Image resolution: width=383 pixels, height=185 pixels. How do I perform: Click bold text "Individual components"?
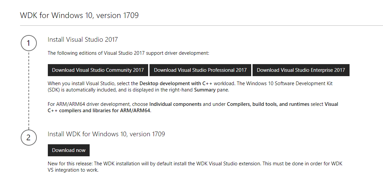pyautogui.click(x=175, y=104)
